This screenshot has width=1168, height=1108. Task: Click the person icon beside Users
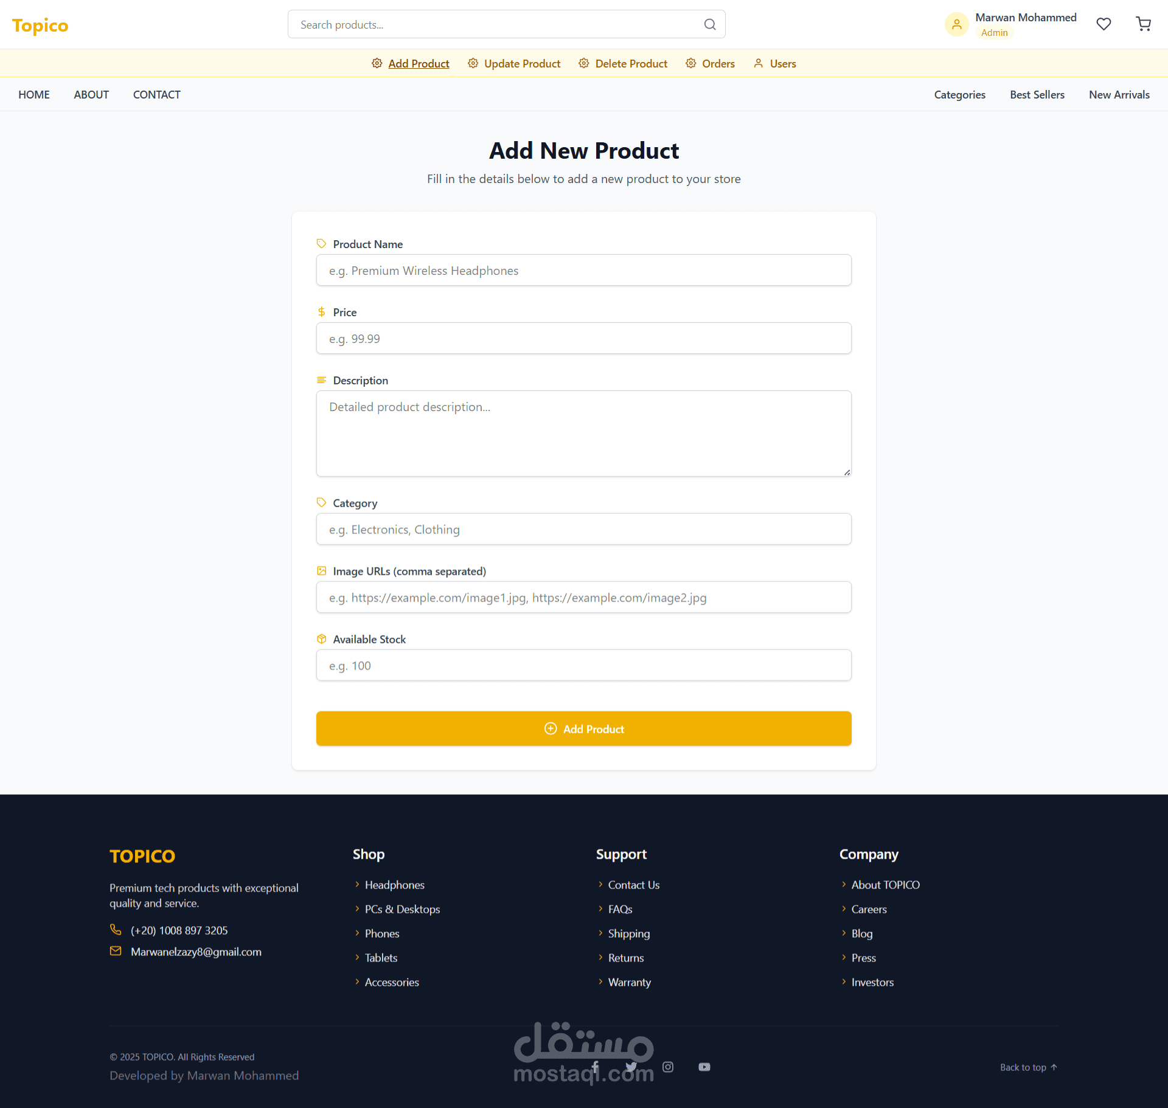[758, 63]
